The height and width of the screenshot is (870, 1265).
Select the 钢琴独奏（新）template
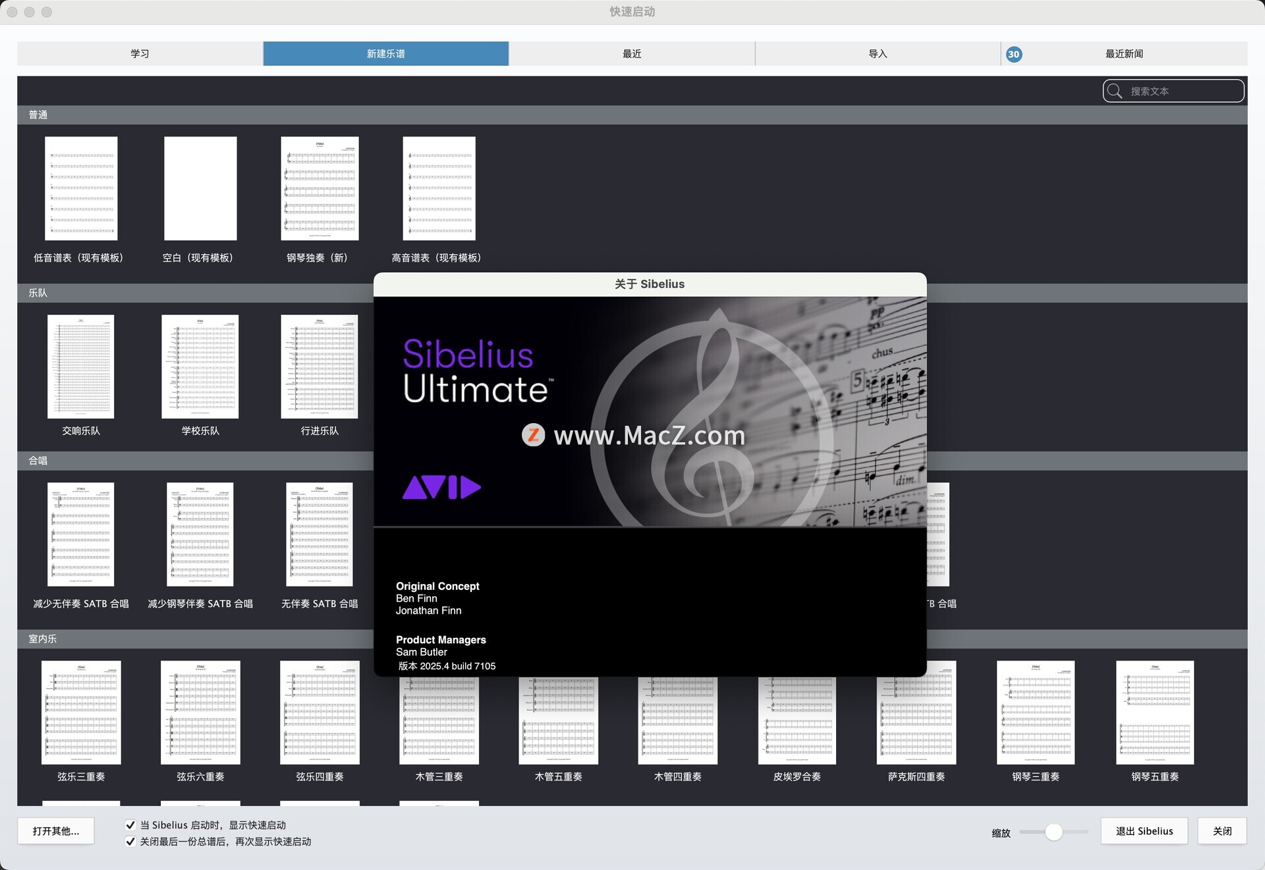tap(320, 188)
